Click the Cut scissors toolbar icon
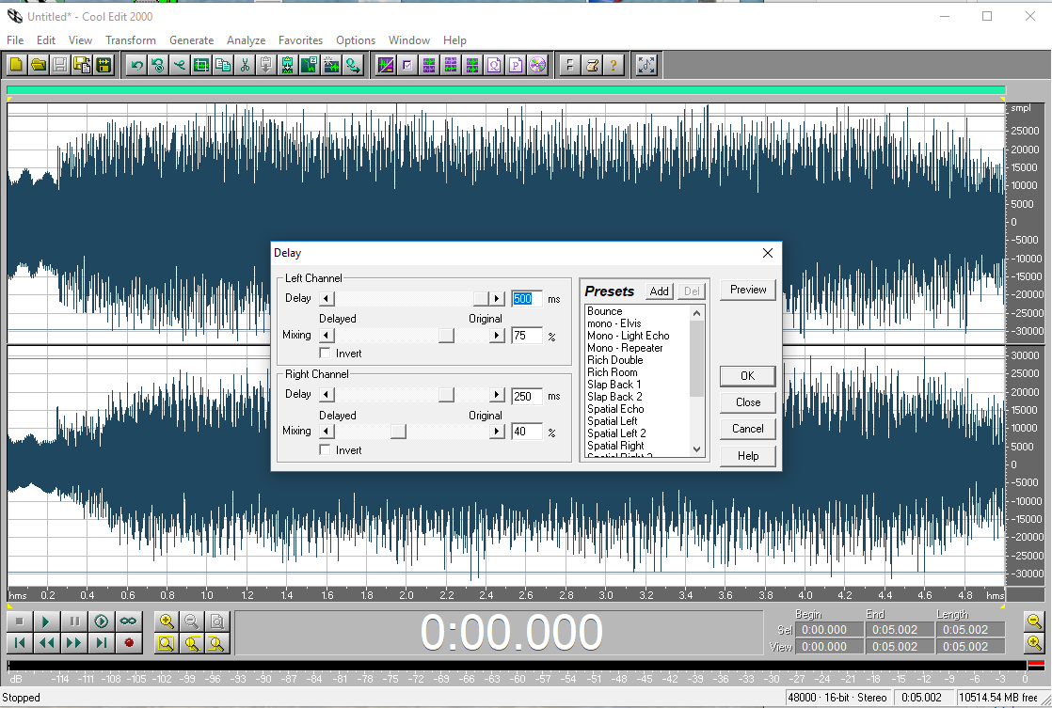This screenshot has width=1052, height=708. click(245, 65)
